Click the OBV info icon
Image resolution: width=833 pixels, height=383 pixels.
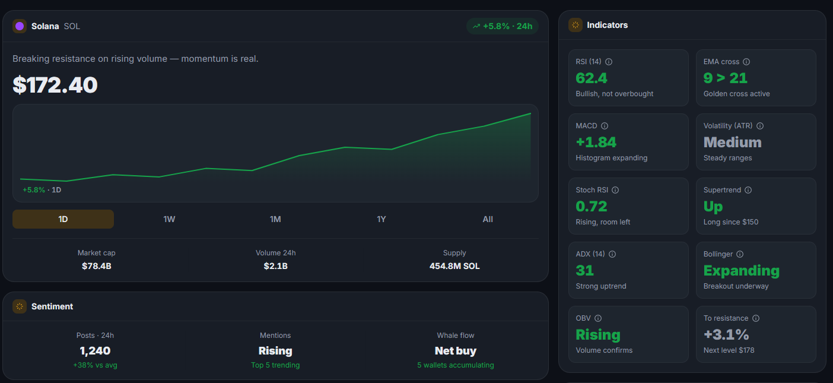tap(598, 318)
